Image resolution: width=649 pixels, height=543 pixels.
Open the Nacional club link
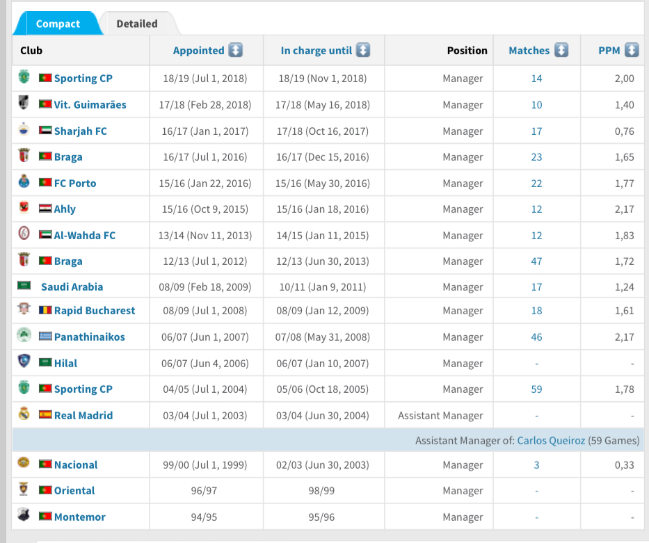point(76,464)
